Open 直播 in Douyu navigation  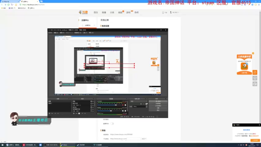pos(104,12)
